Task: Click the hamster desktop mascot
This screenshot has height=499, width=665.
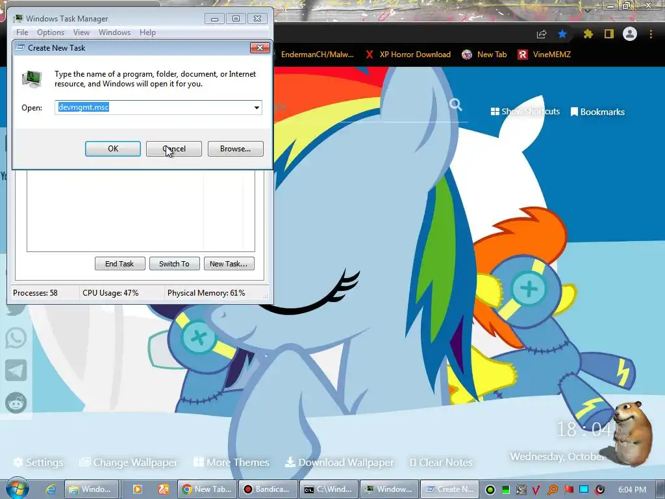Action: (632, 433)
